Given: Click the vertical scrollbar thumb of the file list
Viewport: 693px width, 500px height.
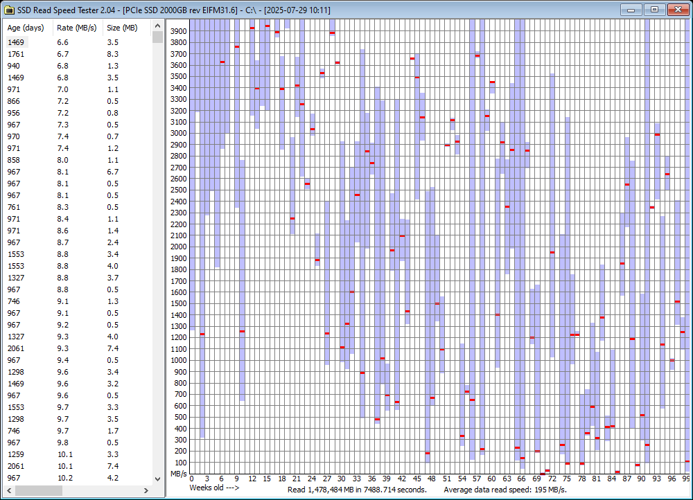Looking at the screenshot, I should tap(157, 37).
